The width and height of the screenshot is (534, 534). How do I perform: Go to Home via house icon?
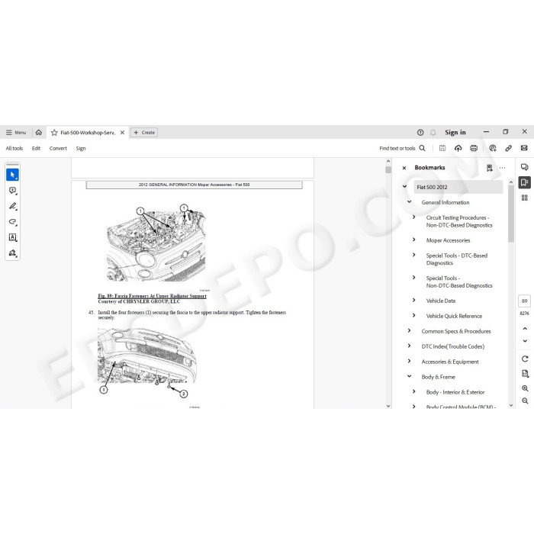pos(38,132)
